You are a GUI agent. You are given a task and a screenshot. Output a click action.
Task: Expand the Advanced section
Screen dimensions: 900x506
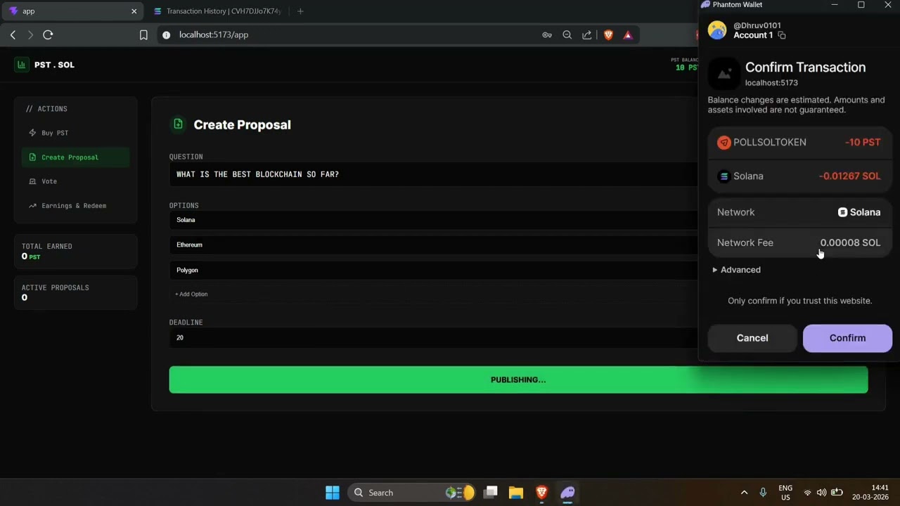point(737,270)
